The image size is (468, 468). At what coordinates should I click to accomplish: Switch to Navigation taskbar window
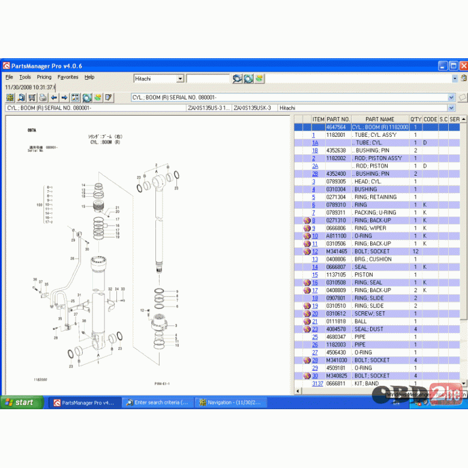[x=230, y=403]
